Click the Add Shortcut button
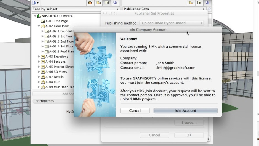 [53, 94]
